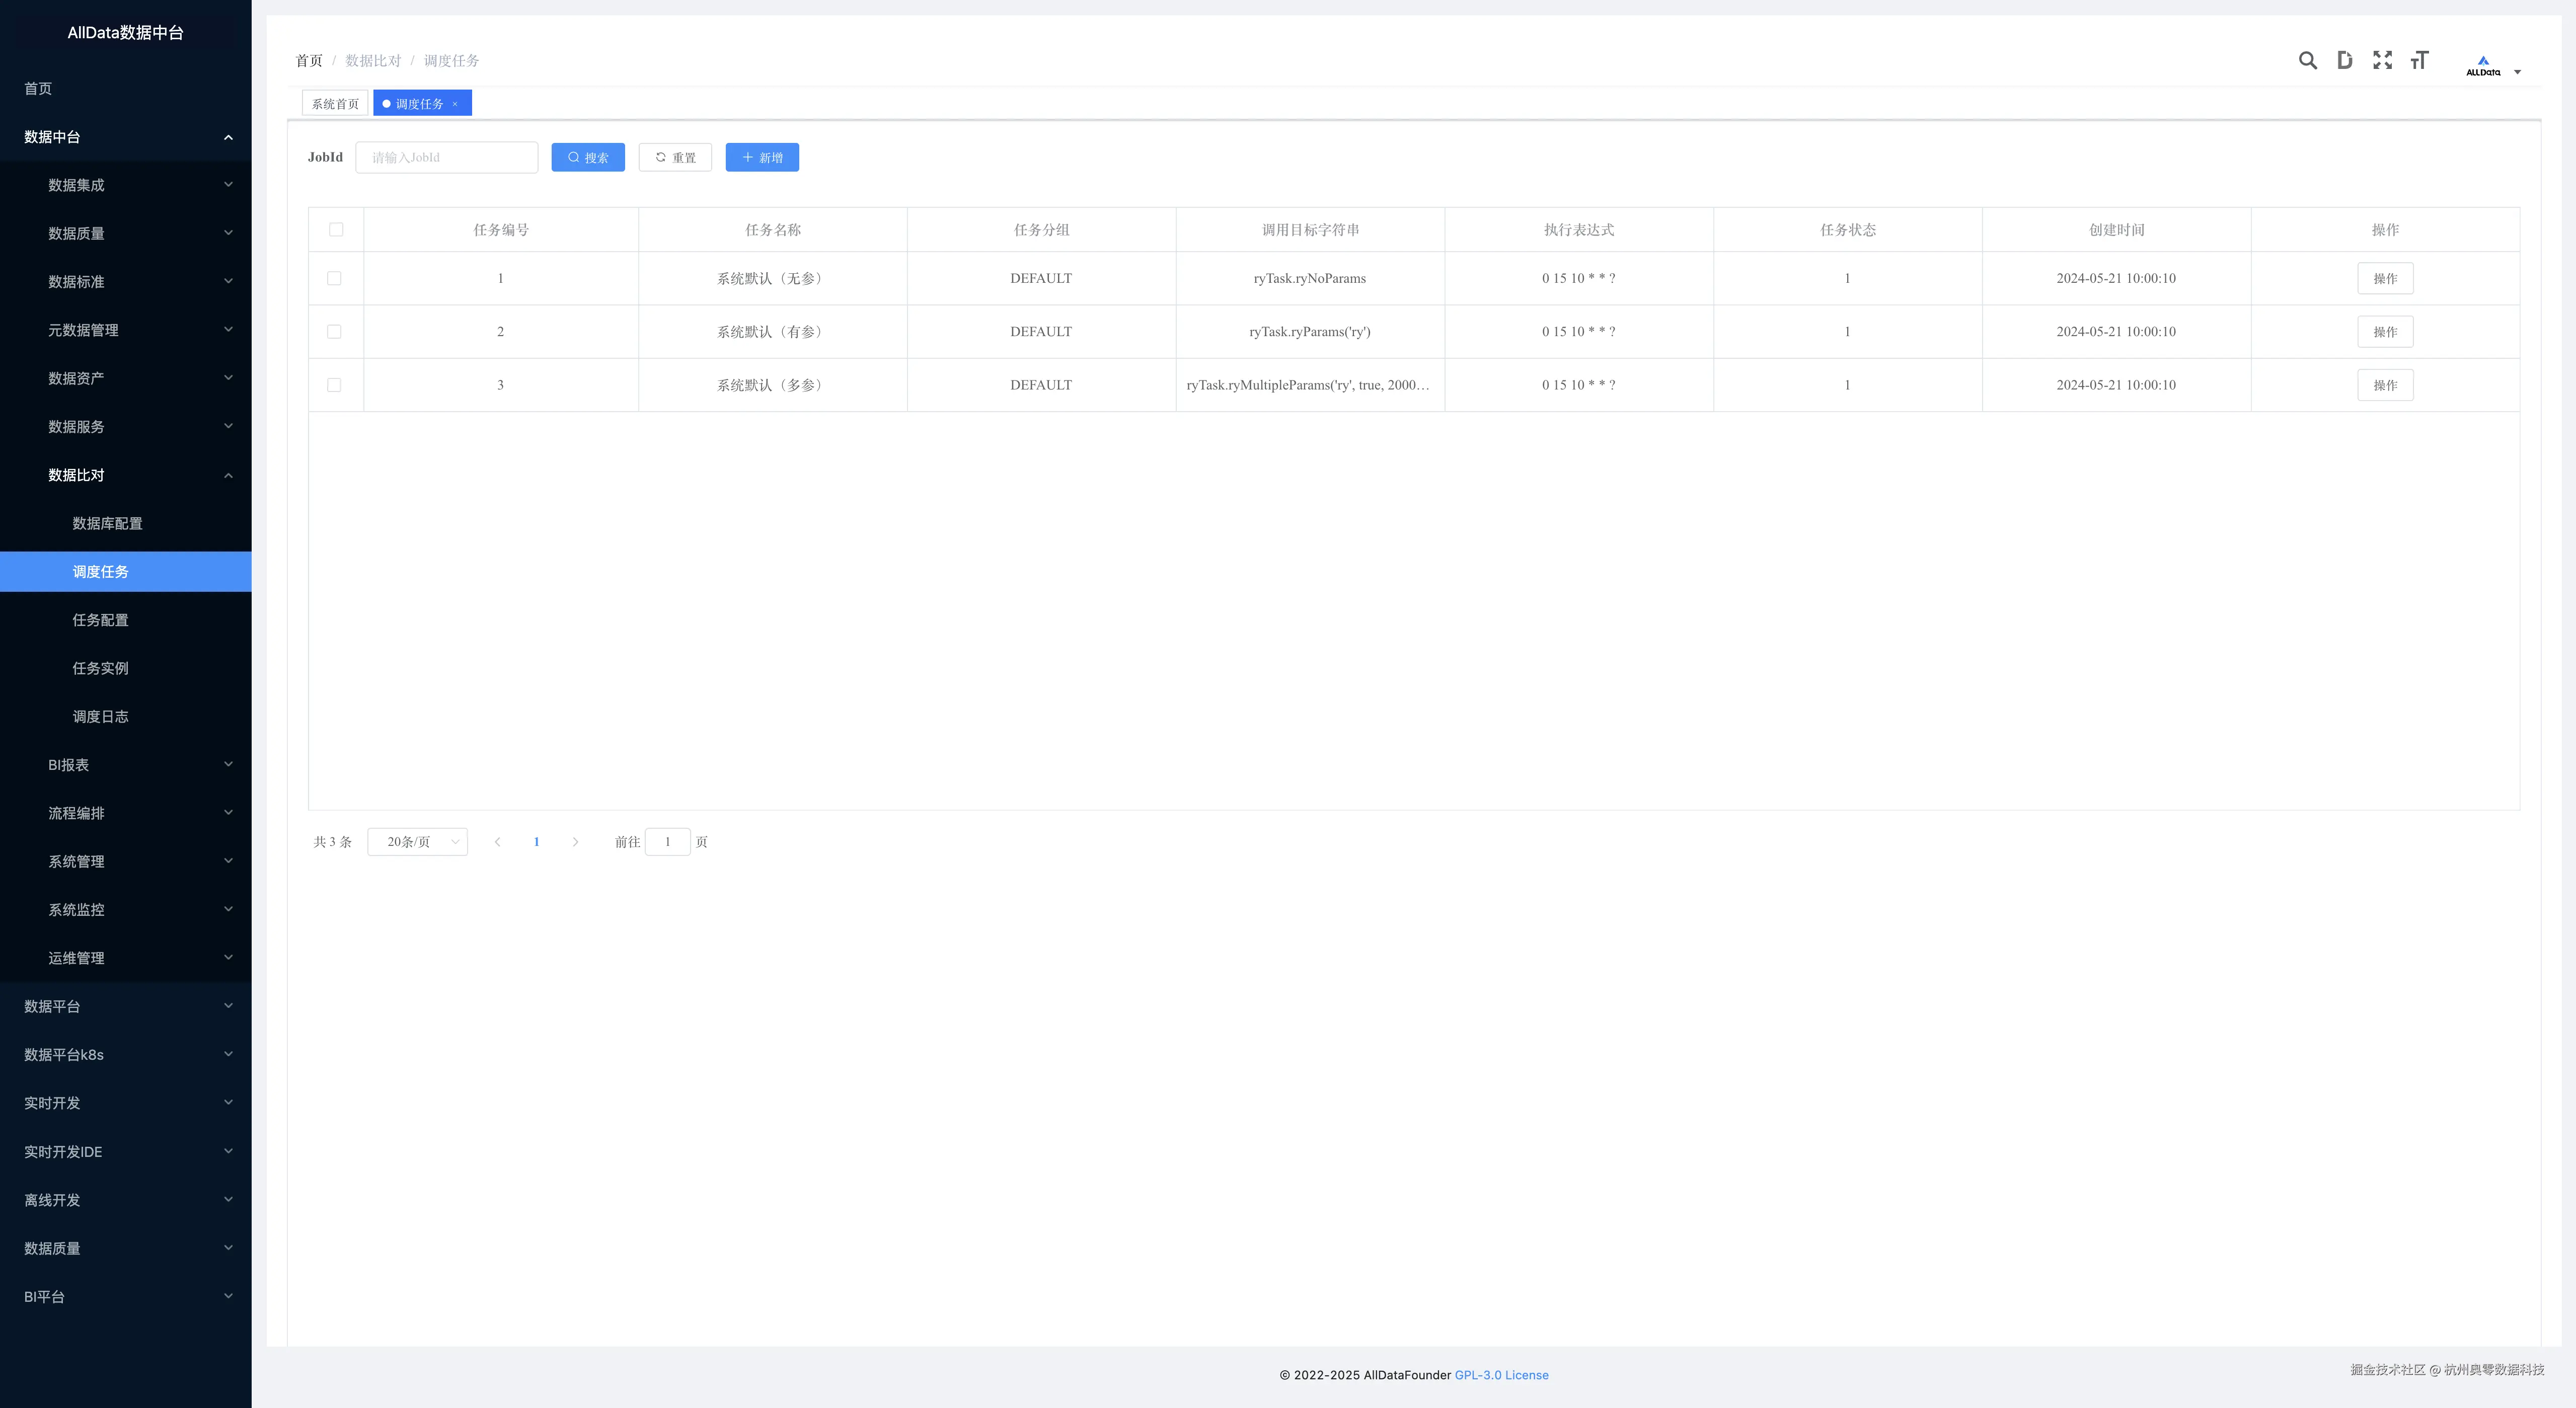Open 任务配置 menu item in sidebar
Image resolution: width=2576 pixels, height=1408 pixels.
pos(100,620)
